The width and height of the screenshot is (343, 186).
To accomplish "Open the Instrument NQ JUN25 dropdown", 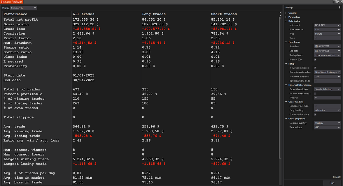I will click(x=327, y=25).
